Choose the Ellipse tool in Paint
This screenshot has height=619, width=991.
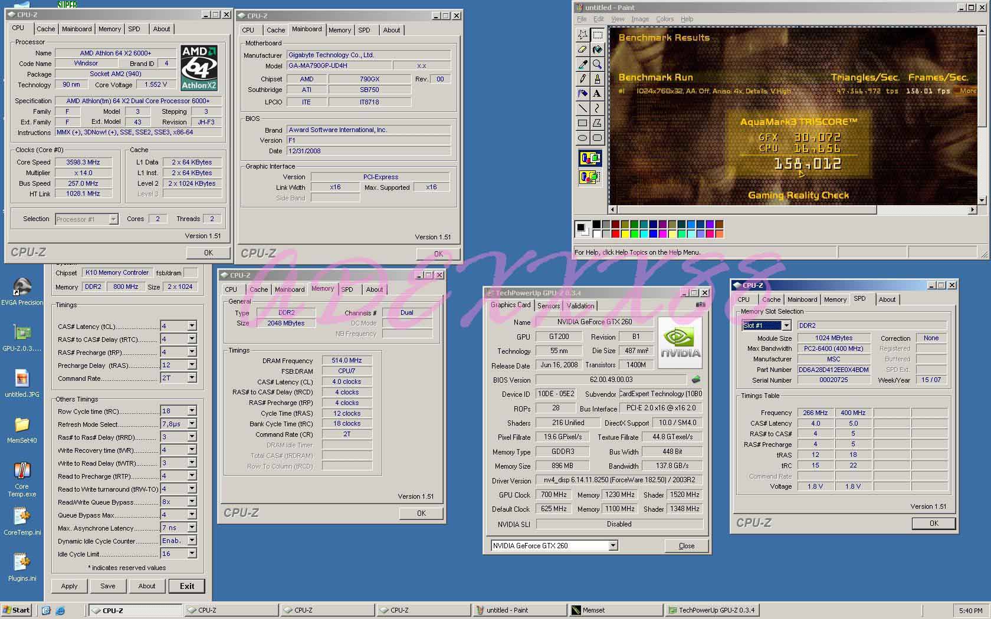[583, 138]
